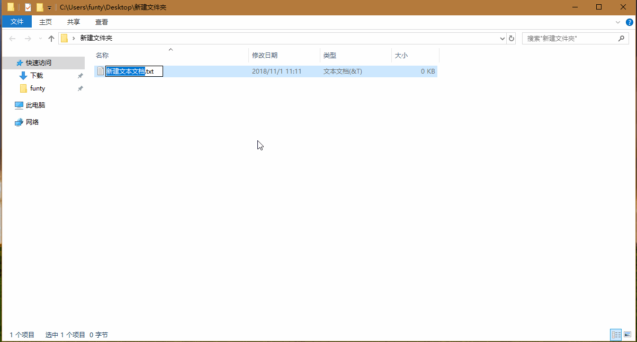
Task: Click the date 2018/11/1 11:11 cell
Action: pyautogui.click(x=276, y=71)
